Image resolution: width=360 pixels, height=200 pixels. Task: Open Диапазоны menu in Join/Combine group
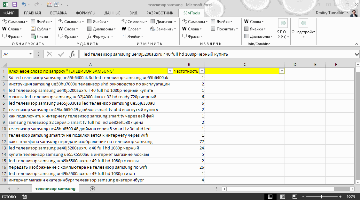(258, 36)
